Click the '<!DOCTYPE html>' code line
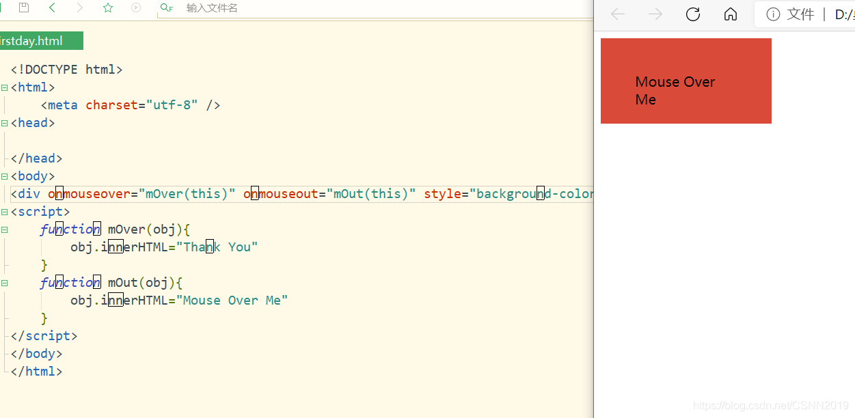This screenshot has height=418, width=855. 67,70
